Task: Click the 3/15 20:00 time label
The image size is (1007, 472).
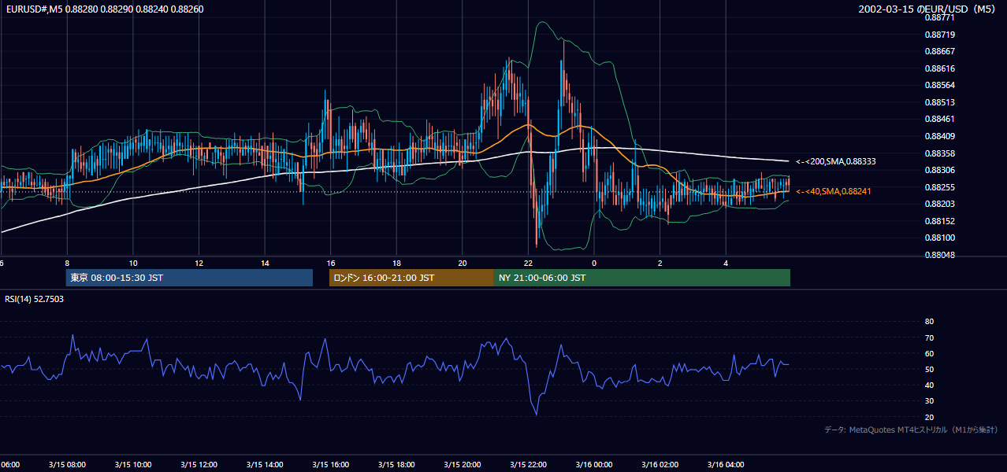Action: pyautogui.click(x=462, y=464)
